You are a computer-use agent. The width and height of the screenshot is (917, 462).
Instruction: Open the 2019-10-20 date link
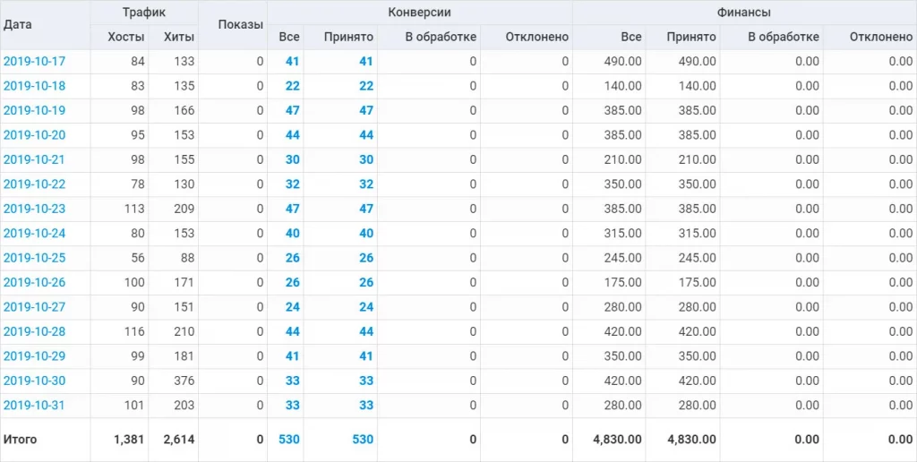(x=34, y=135)
